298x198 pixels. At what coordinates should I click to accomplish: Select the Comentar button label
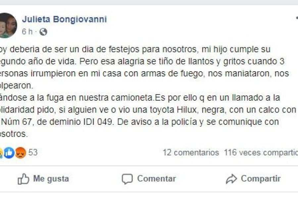(157, 179)
